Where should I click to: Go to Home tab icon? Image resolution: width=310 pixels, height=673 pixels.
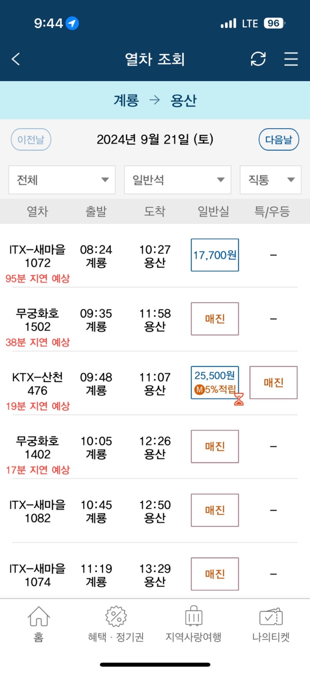click(x=38, y=617)
